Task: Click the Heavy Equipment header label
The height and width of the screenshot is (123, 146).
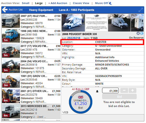Action: (x=41, y=10)
